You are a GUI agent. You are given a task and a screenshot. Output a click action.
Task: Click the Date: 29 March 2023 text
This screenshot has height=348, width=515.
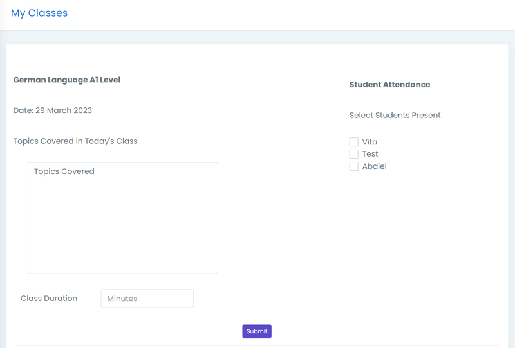(x=53, y=110)
